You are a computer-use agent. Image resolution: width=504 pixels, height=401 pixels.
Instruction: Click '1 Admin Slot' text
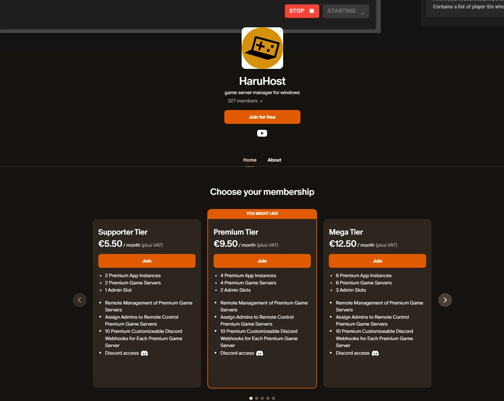coord(118,290)
